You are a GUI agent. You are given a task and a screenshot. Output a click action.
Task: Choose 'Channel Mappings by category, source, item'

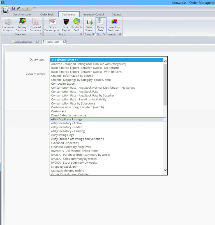point(107,80)
